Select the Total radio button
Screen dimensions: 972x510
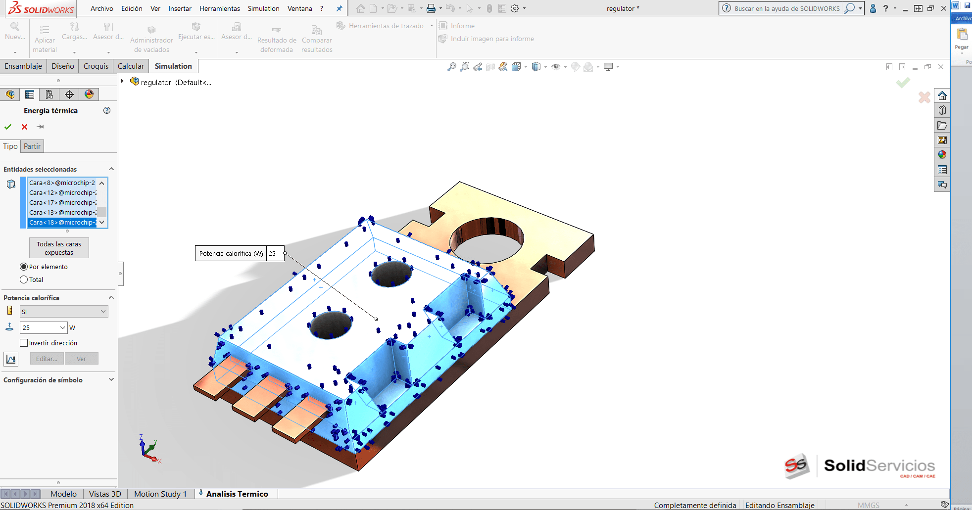tap(24, 279)
